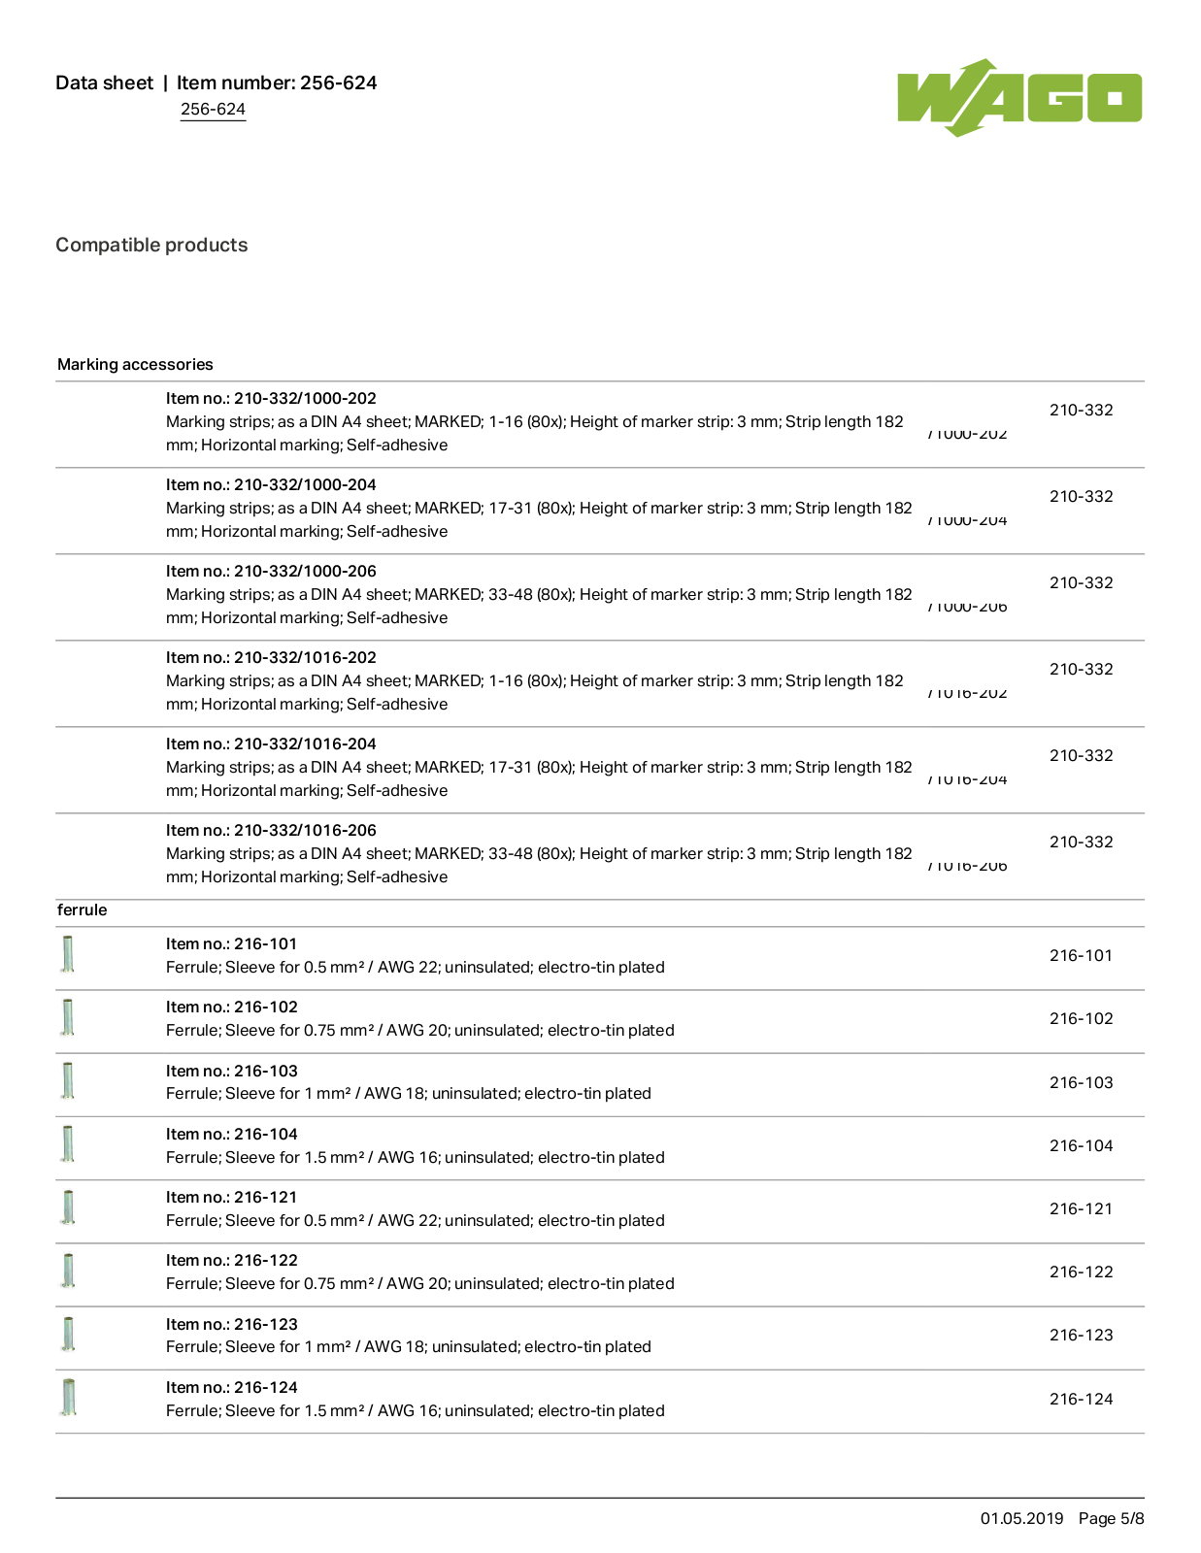The height and width of the screenshot is (1553, 1201).
Task: Click the 'Compatible products' heading
Action: coord(151,245)
